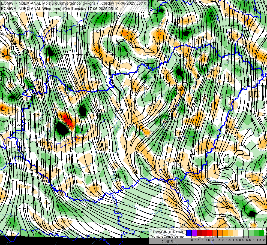This screenshot has width=267, height=245.
Task: Click the amber swatch between -2 and -1.5
Action: point(225,233)
